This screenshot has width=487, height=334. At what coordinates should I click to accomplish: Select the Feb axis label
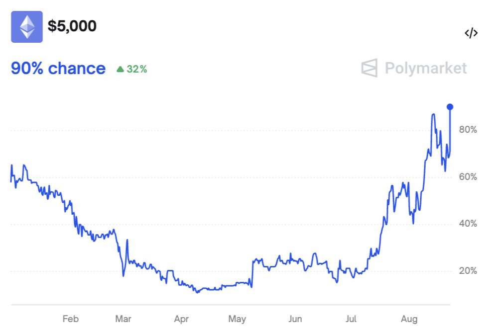click(71, 319)
